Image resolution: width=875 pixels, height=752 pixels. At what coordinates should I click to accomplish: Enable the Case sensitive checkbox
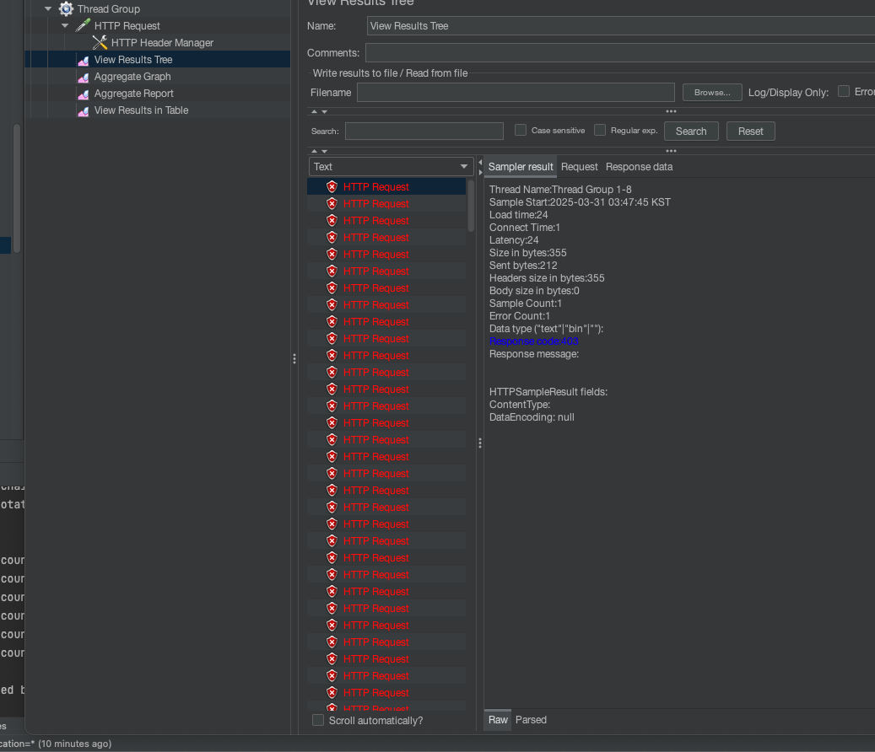pyautogui.click(x=521, y=130)
